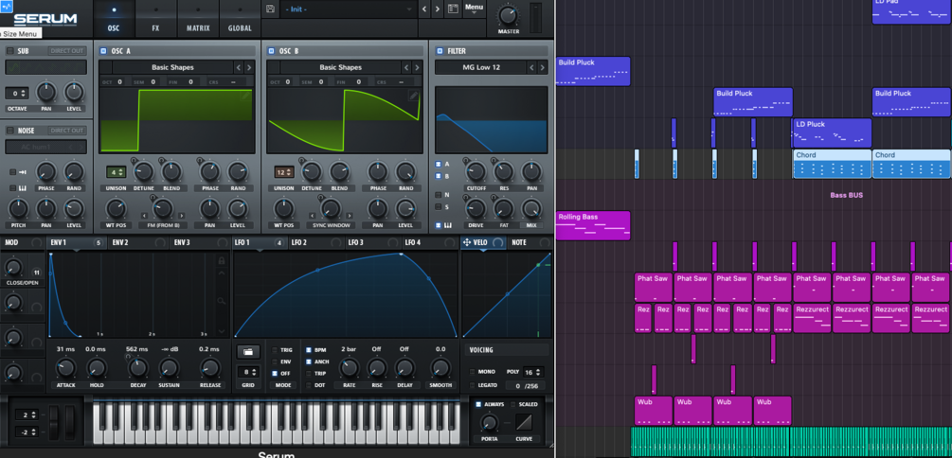Image resolution: width=952 pixels, height=458 pixels.
Task: Change the POLY voice count stepper
Action: (x=531, y=372)
